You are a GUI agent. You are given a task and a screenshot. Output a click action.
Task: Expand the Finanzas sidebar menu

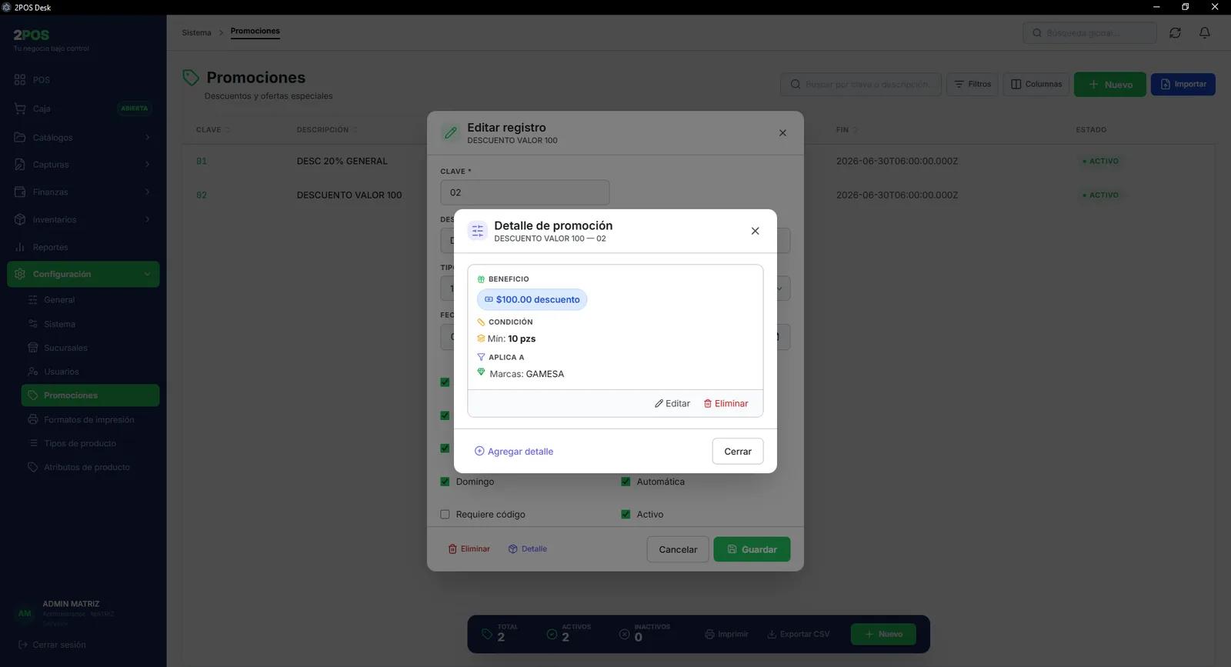83,192
